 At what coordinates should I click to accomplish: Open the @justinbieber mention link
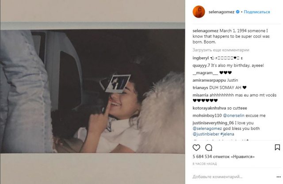coord(206,134)
